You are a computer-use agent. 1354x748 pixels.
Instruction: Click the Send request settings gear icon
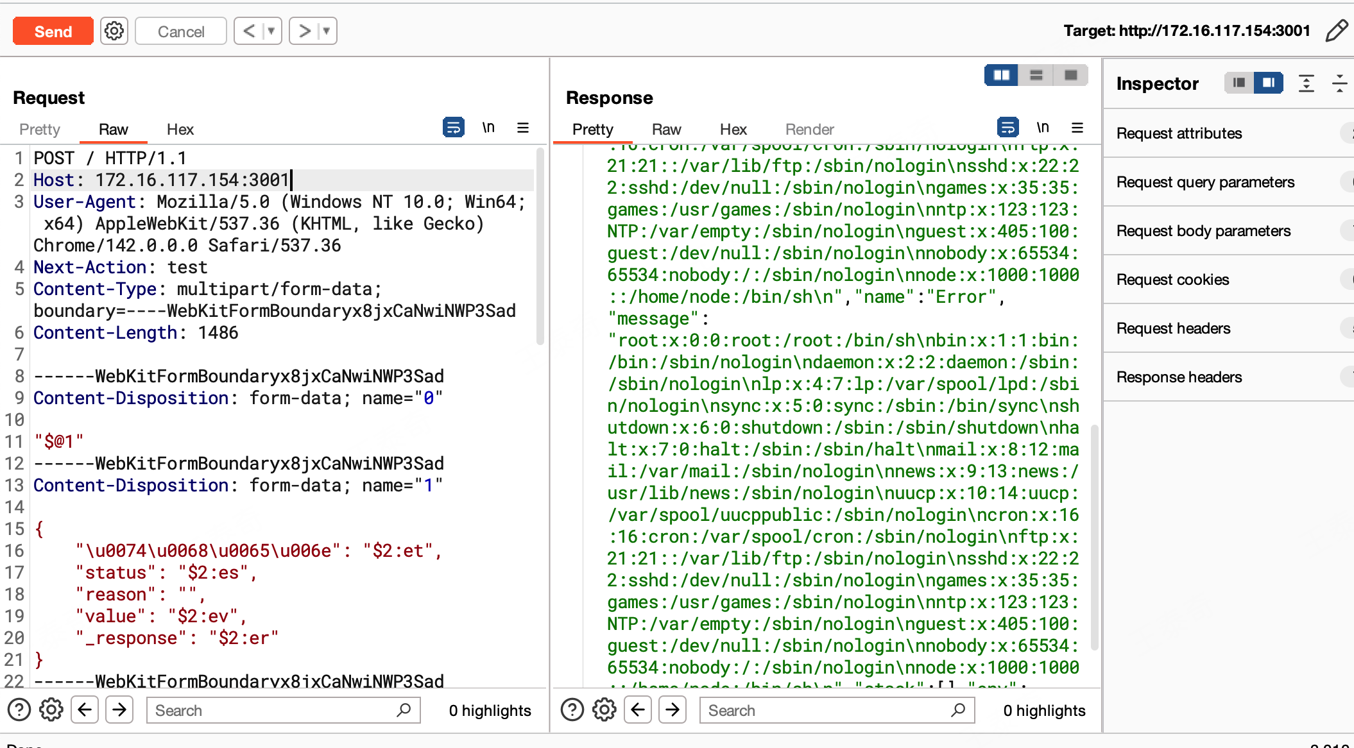click(114, 31)
